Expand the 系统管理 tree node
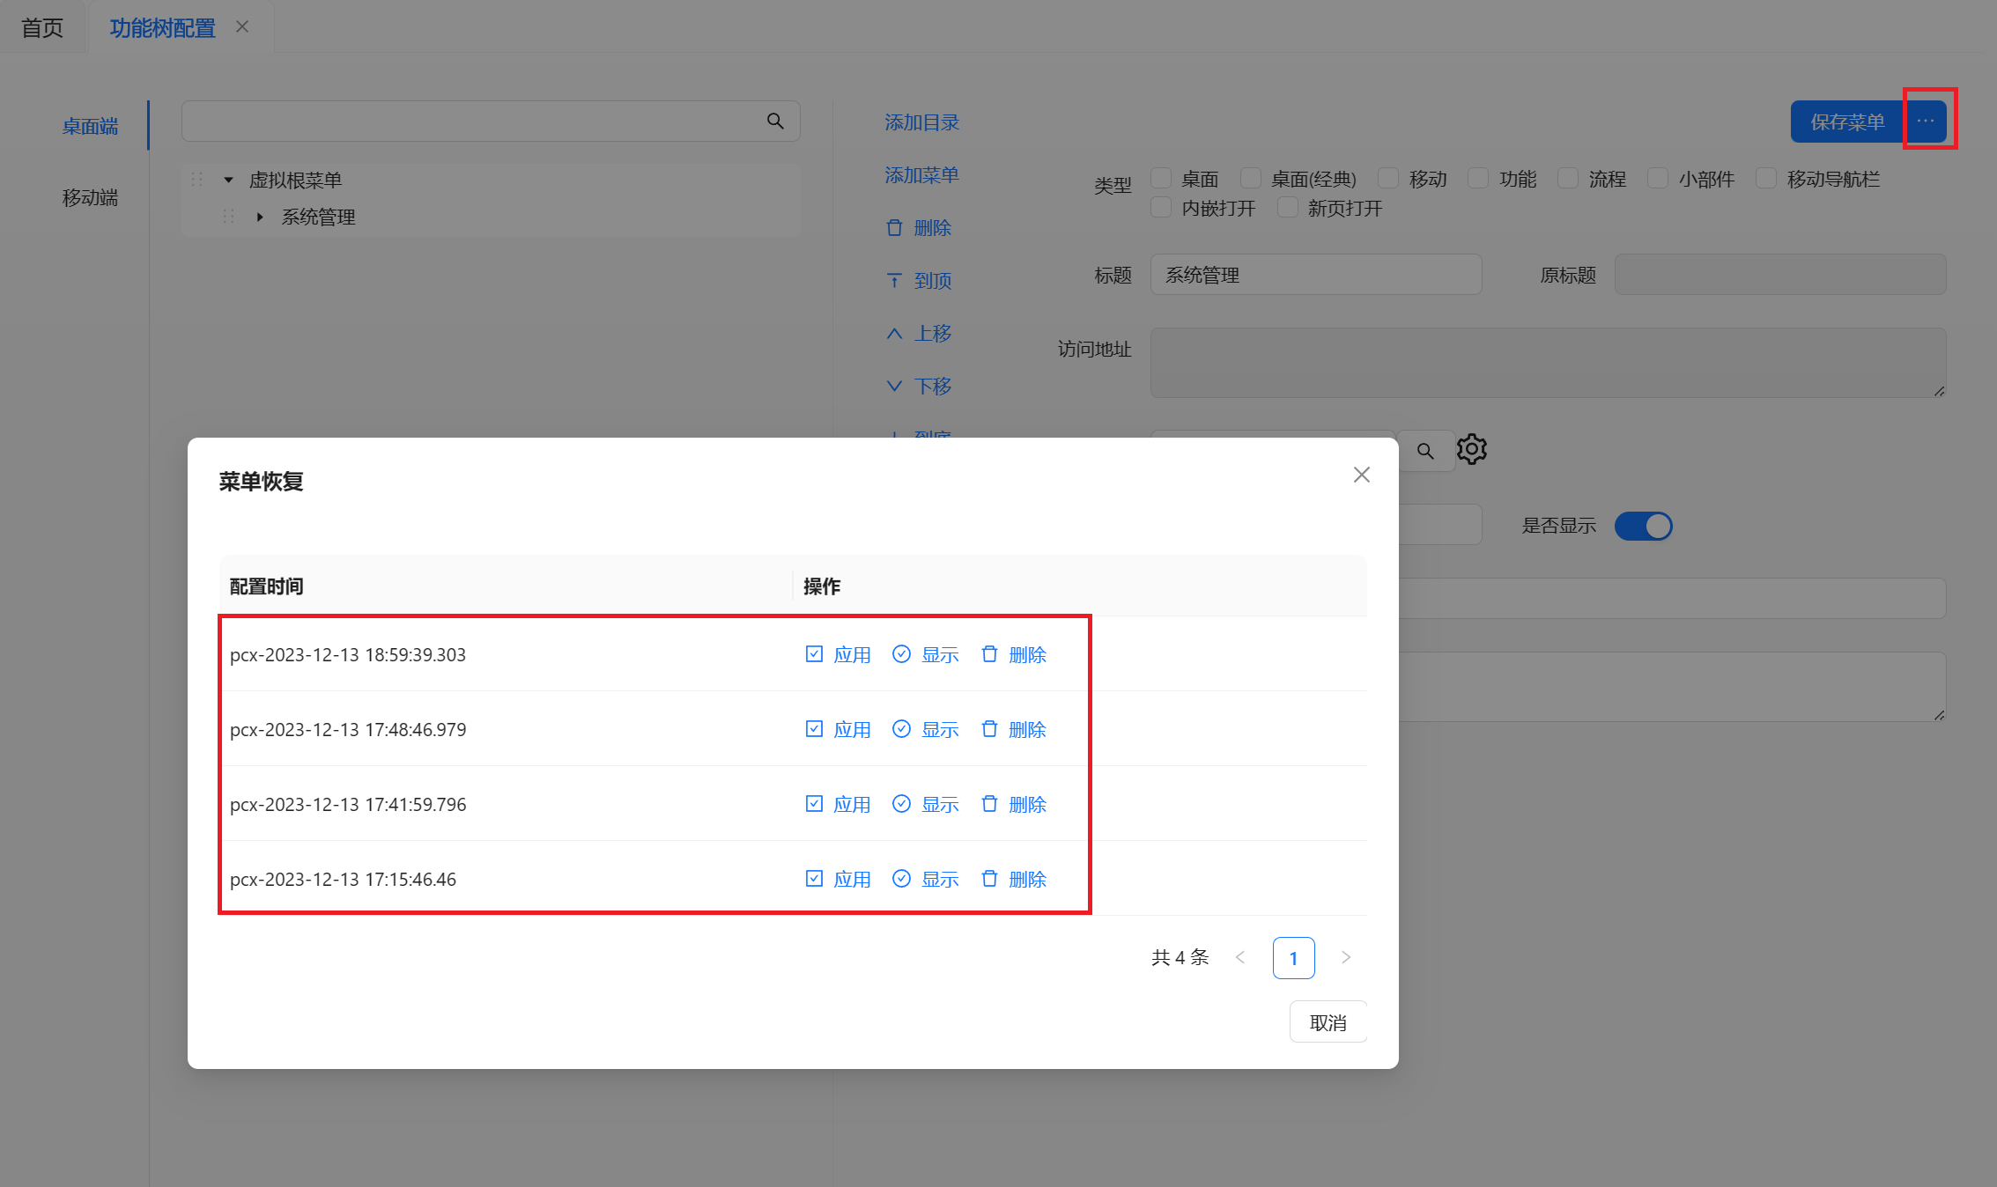 click(x=260, y=217)
